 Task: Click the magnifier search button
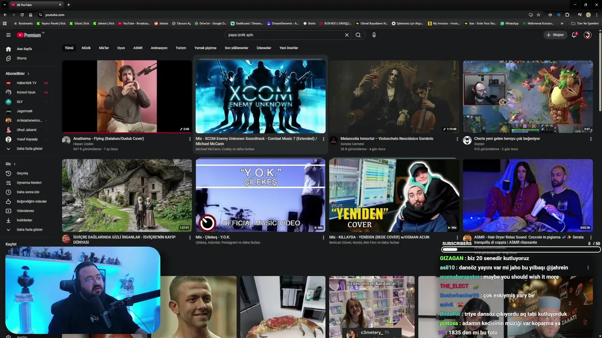click(x=358, y=35)
